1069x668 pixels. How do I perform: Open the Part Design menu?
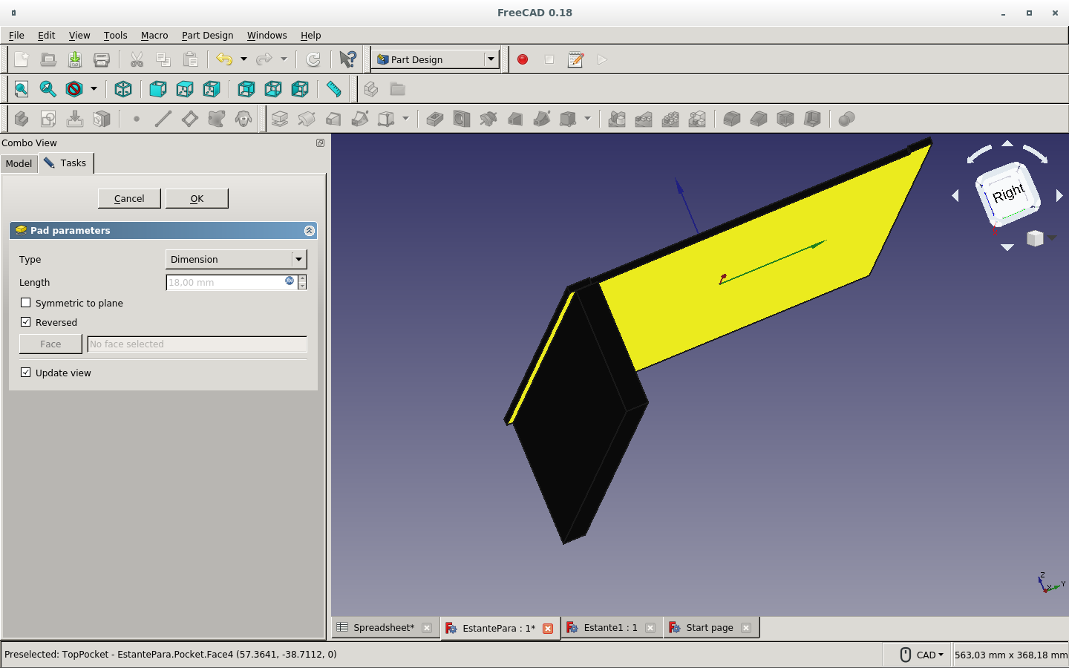point(207,35)
